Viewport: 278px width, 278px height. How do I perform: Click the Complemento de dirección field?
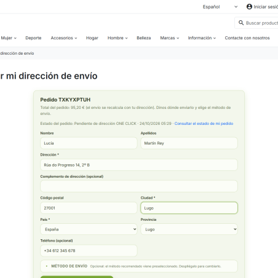click(x=139, y=186)
